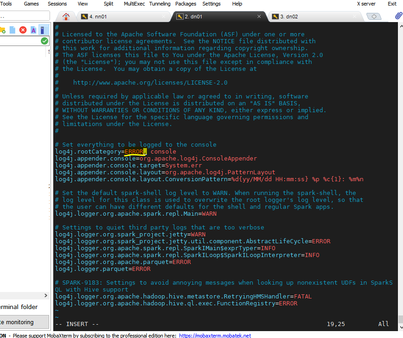This screenshot has height=338, width=403.
Task: Open the Tools menu
Action: point(6,4)
